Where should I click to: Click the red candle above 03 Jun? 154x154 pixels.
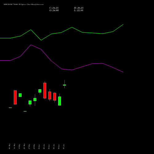point(50,95)
